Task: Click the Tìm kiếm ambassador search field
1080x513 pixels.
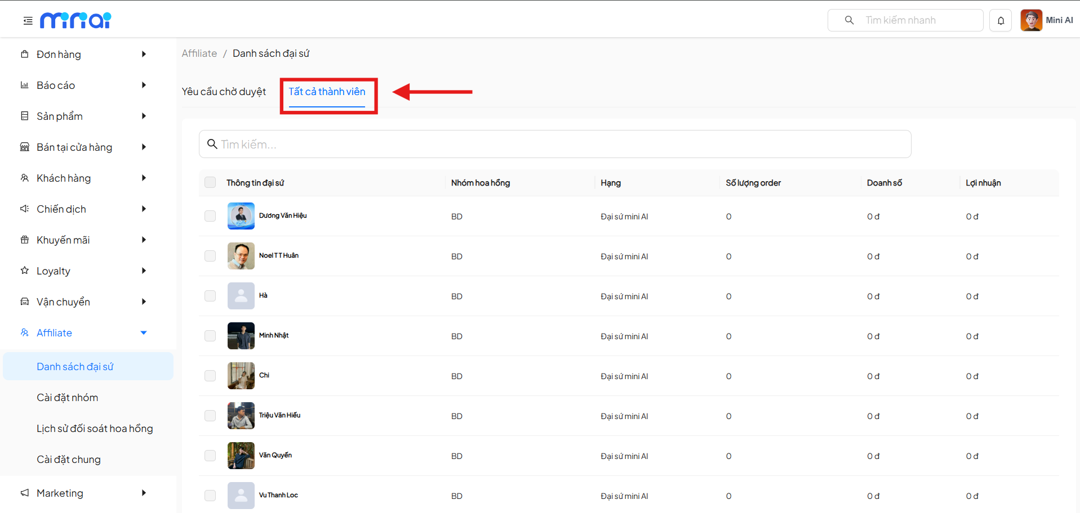Action: 555,145
